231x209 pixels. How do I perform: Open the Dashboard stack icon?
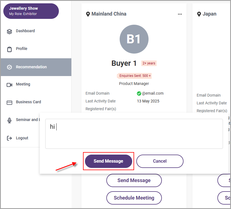tap(9, 32)
